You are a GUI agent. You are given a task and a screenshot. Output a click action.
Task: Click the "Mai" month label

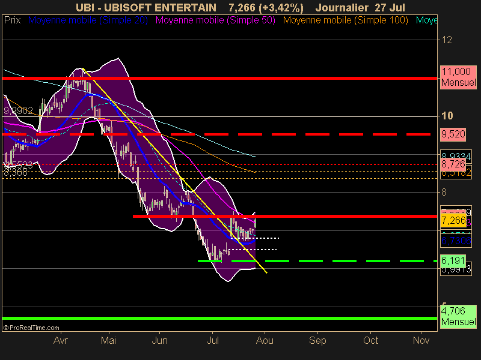[109, 340]
